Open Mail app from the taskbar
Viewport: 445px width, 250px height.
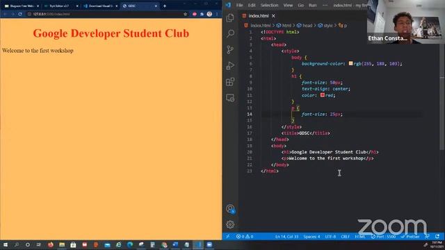coord(107,244)
